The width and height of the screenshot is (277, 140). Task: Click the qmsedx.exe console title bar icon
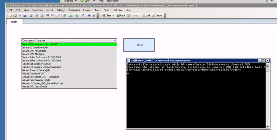click(x=128, y=61)
